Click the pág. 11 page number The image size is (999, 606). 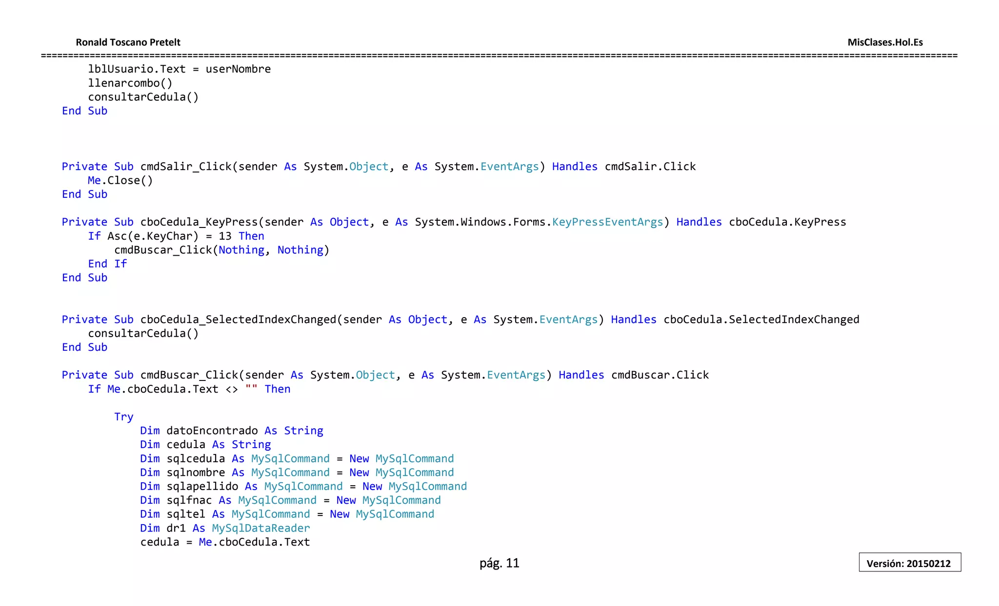pyautogui.click(x=499, y=563)
